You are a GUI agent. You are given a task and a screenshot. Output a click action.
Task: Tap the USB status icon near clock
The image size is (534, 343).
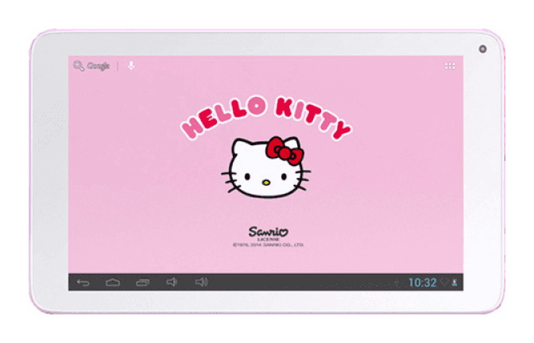click(x=397, y=283)
